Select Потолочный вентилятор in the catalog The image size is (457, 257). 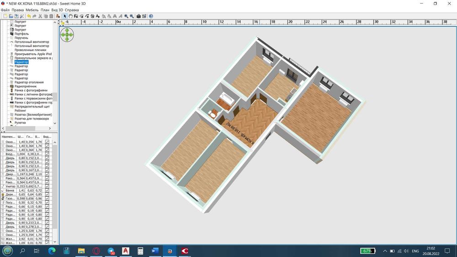[32, 42]
